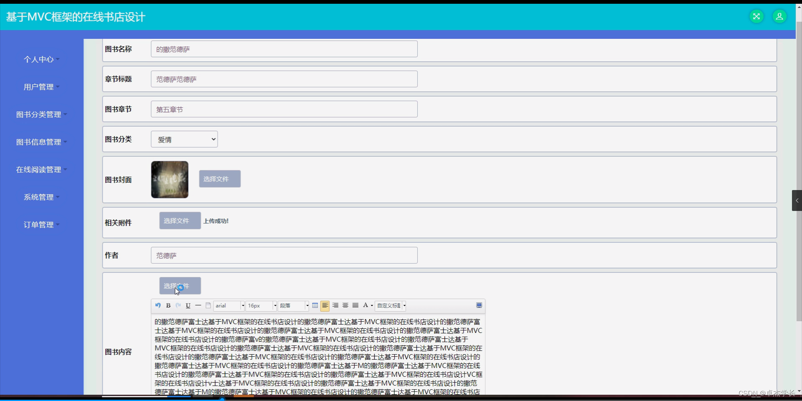802x401 pixels.
Task: Open the 图书分类 category dropdown
Action: pos(184,139)
